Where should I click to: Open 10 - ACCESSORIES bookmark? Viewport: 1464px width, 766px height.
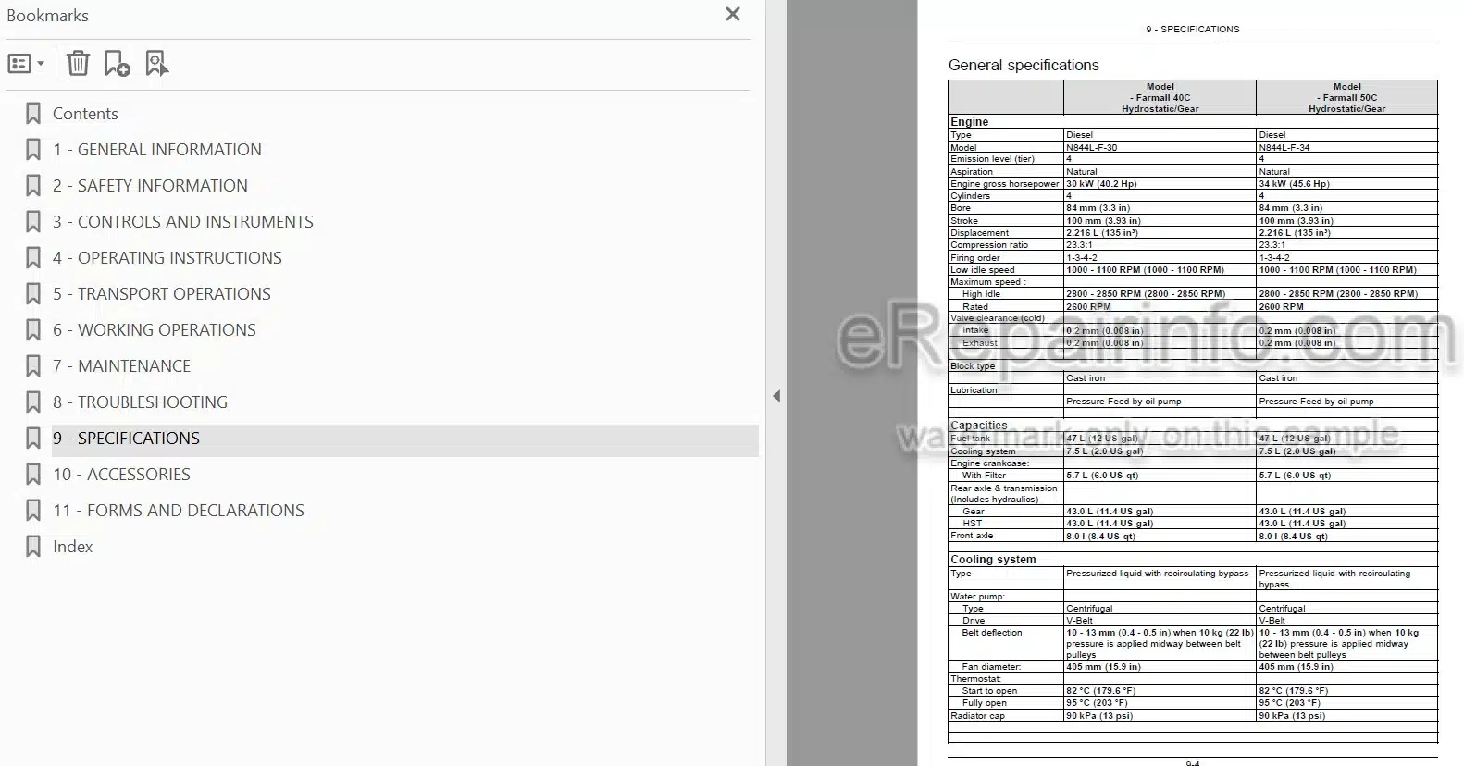pyautogui.click(x=121, y=475)
